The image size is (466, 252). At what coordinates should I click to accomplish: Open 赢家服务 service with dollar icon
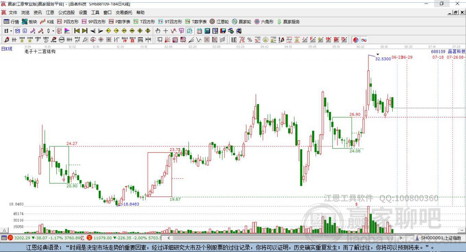point(289,22)
